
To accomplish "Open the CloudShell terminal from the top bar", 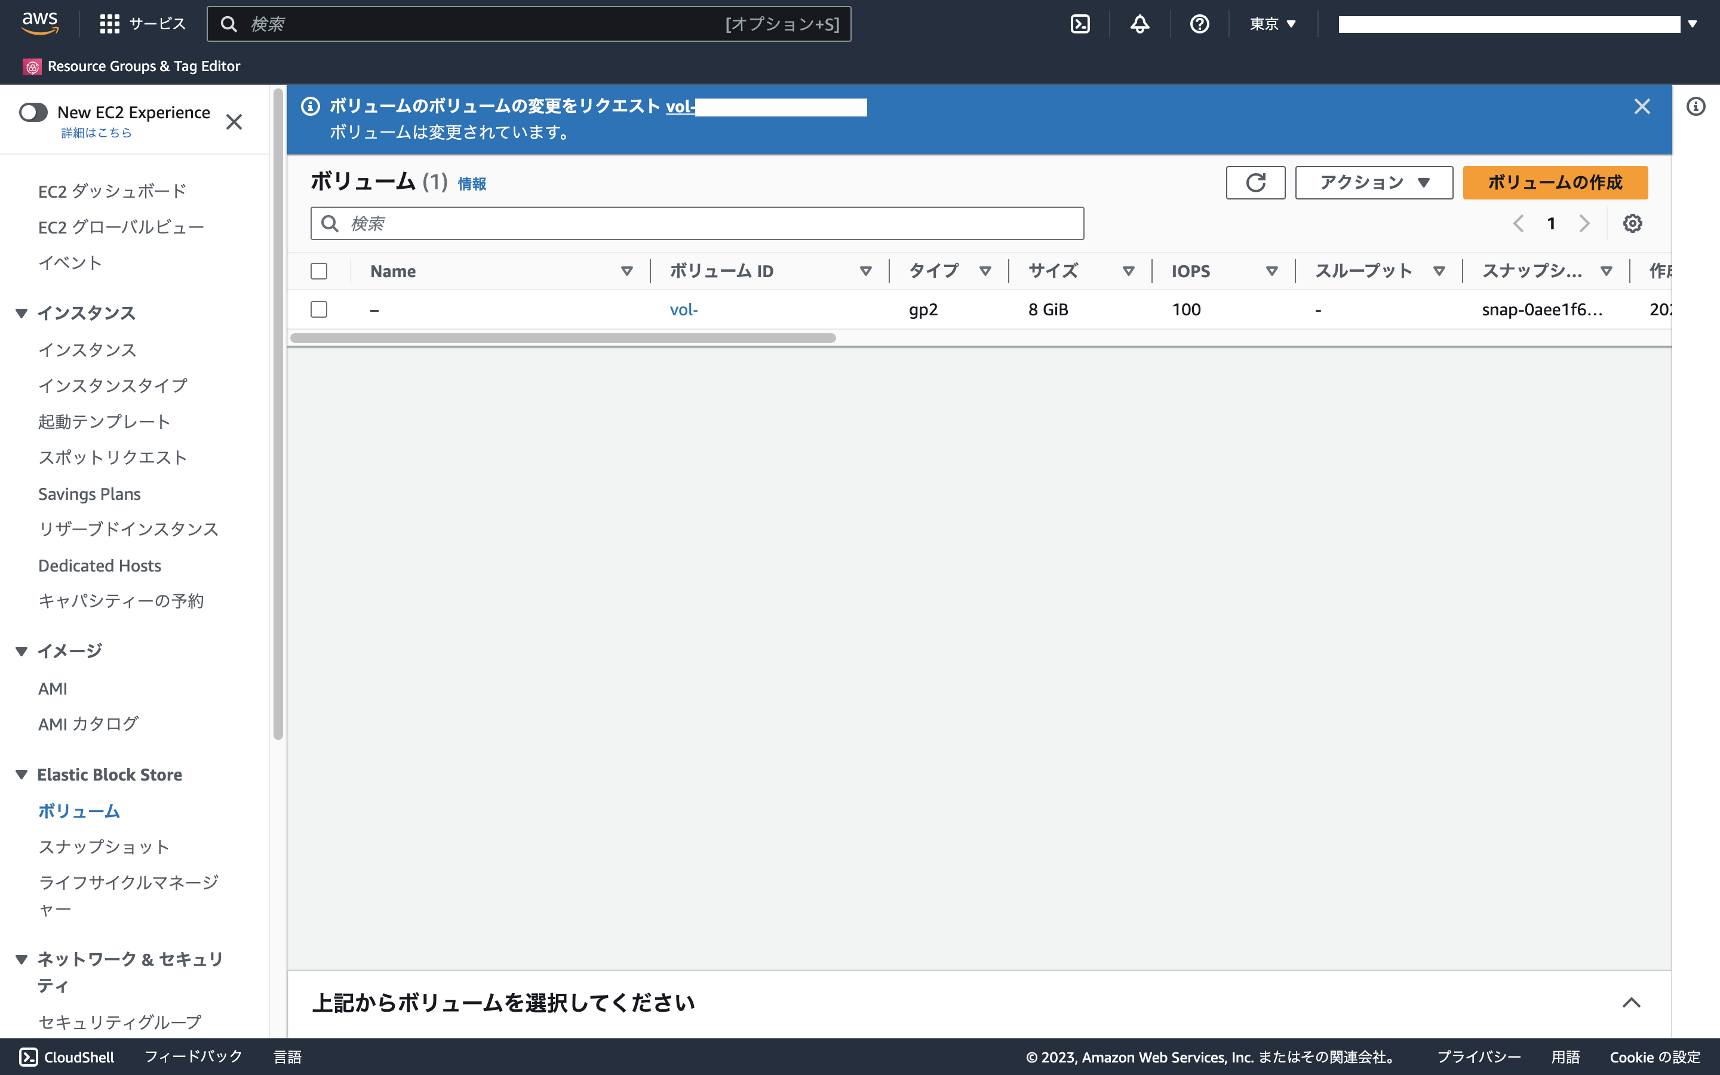I will [x=1081, y=23].
